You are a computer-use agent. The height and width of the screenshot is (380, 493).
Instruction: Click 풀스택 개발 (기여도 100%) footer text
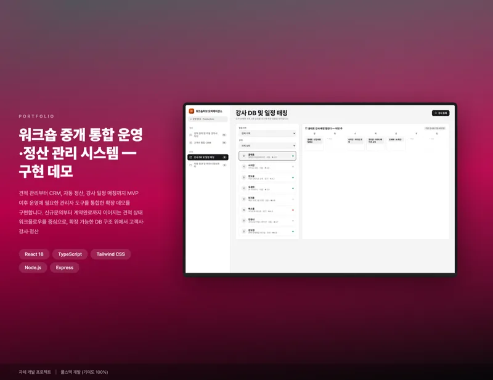[x=84, y=372]
